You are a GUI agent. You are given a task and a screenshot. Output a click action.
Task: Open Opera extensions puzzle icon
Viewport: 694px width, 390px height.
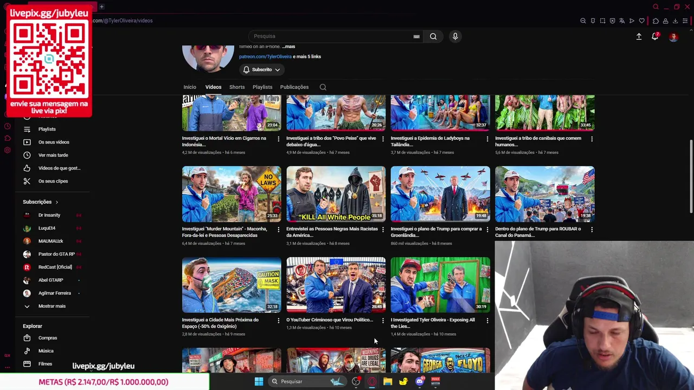656,21
